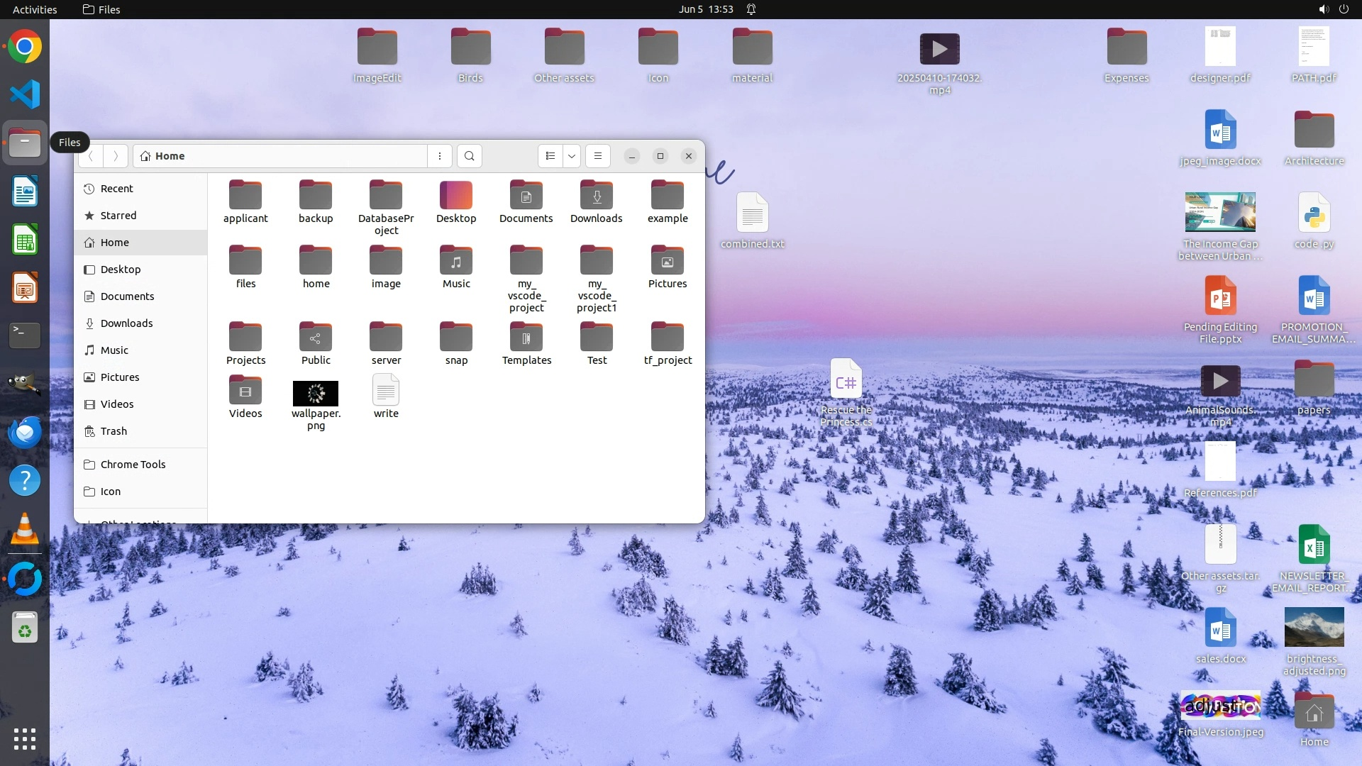Select the wallpaper.png thumbnail

[316, 394]
